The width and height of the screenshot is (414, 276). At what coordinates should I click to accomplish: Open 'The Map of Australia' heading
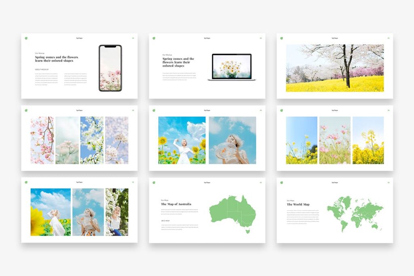pyautogui.click(x=176, y=204)
